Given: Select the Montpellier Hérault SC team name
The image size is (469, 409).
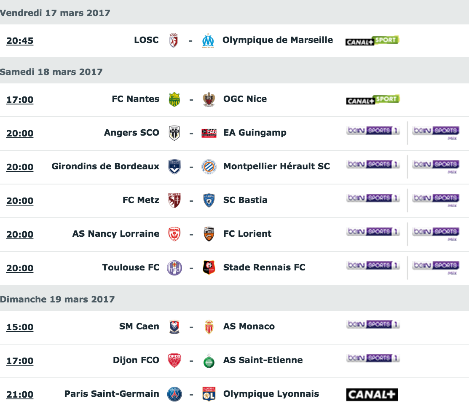Looking at the screenshot, I should click(277, 166).
